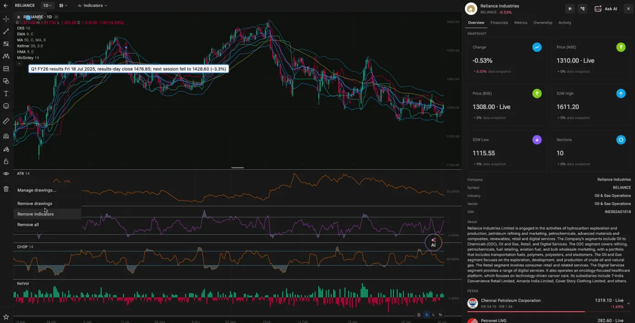Open the candlestick chart type dropdown
The height and width of the screenshot is (323, 635).
click(63, 5)
